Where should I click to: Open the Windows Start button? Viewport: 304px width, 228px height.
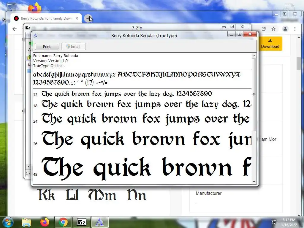coord(8,222)
